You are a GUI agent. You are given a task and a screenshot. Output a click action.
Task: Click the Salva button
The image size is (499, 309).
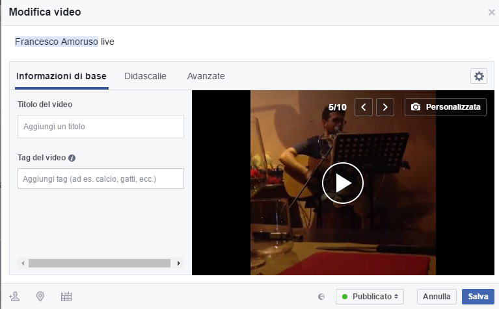(478, 297)
